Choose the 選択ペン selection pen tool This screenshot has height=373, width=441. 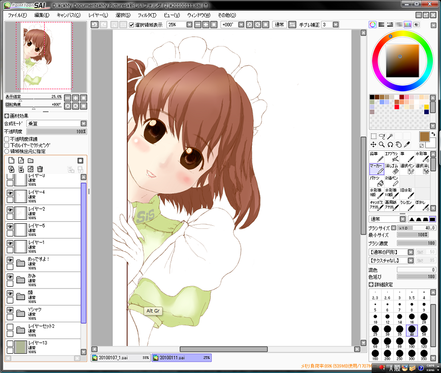407,169
